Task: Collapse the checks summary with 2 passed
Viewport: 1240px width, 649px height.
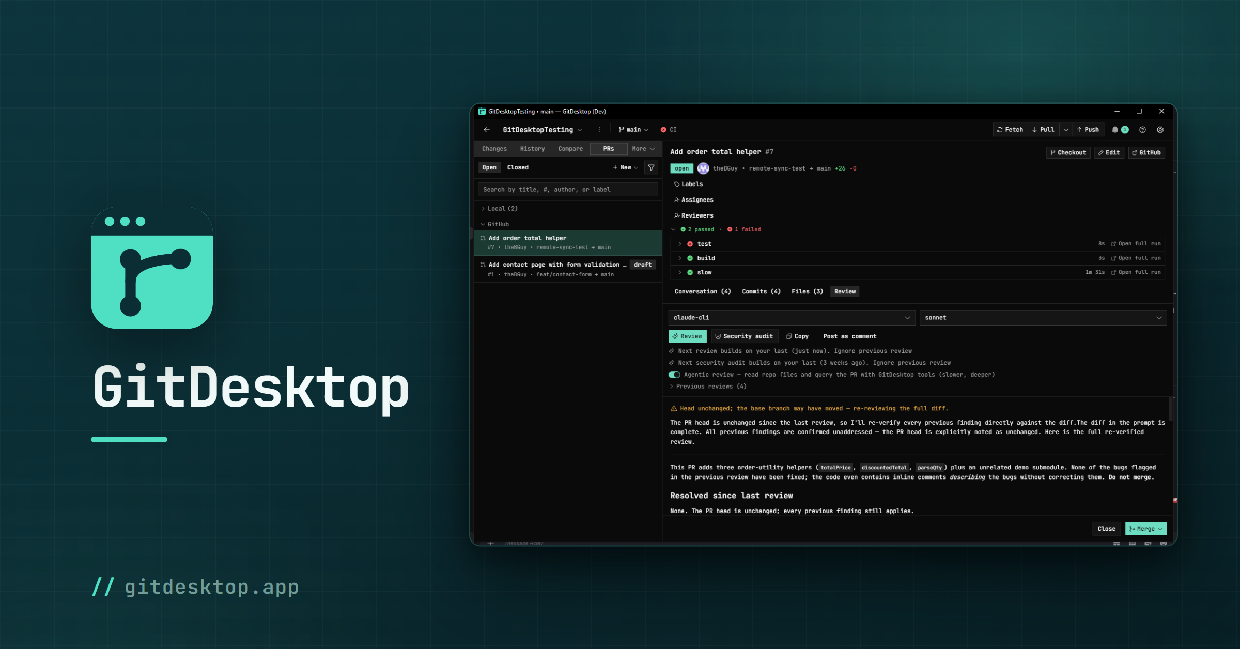Action: click(x=674, y=229)
